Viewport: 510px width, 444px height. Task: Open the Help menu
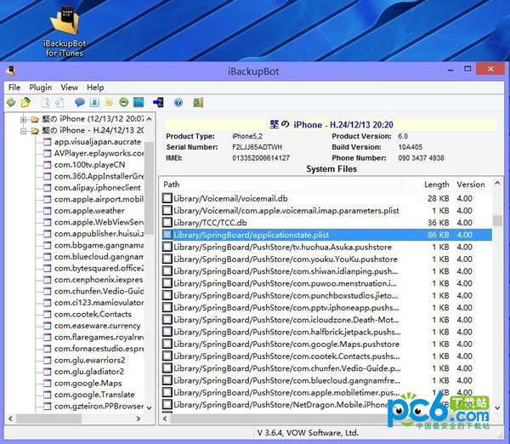[95, 88]
